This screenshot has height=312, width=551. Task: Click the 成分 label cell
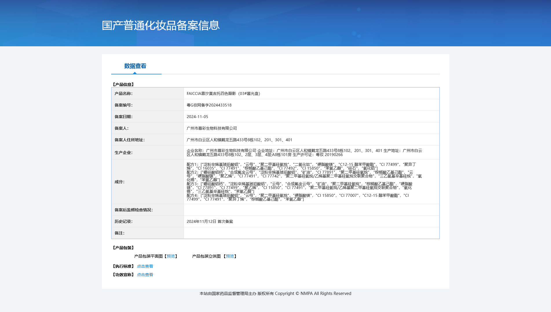(148, 182)
